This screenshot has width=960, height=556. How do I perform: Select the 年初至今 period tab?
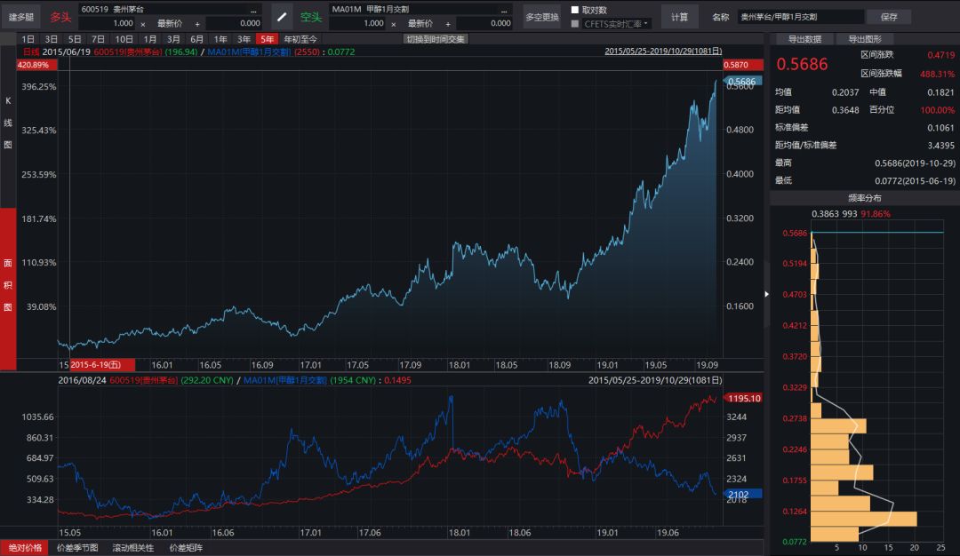tap(300, 39)
